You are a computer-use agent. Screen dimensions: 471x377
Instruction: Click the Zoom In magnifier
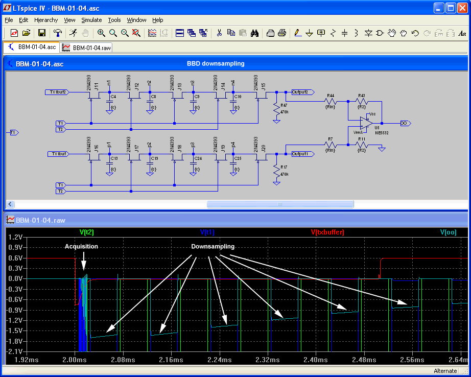point(101,33)
